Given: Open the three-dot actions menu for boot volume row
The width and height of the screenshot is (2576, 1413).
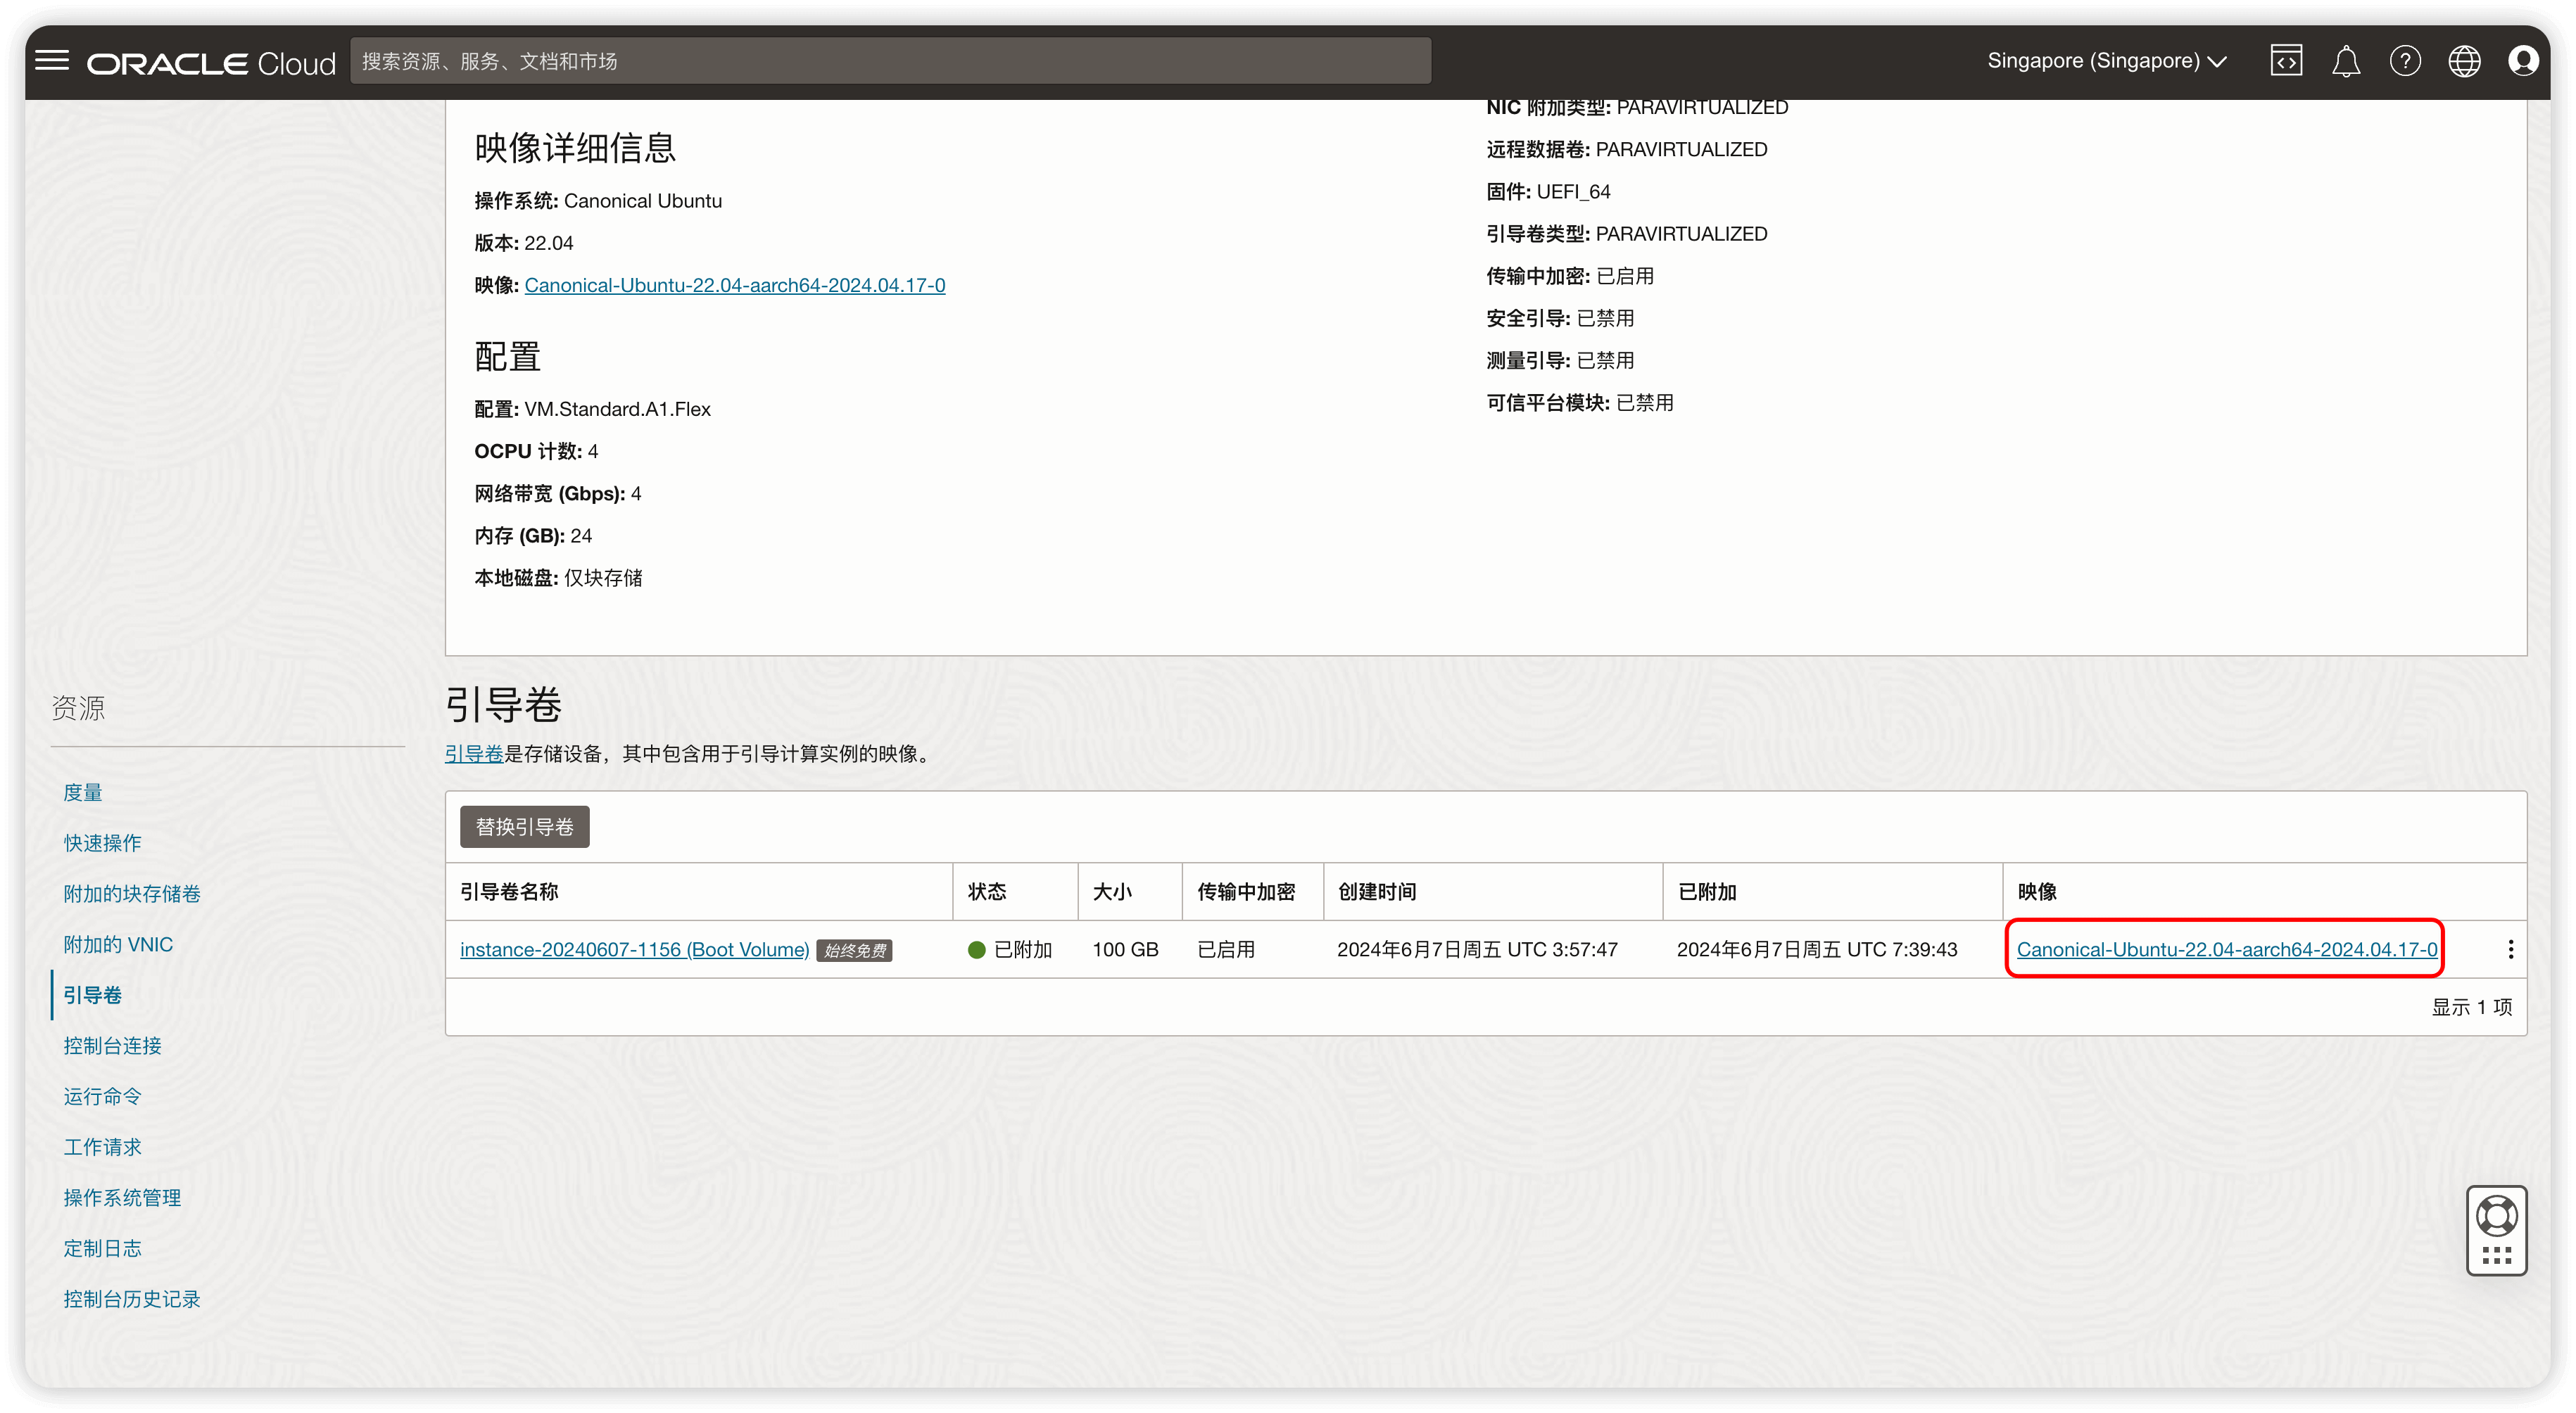Looking at the screenshot, I should tap(2510, 949).
